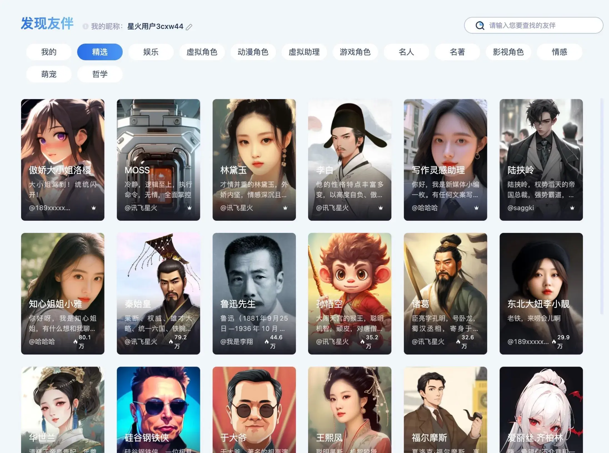Select the 娱乐 category tab
This screenshot has height=453, width=609.
click(x=151, y=52)
